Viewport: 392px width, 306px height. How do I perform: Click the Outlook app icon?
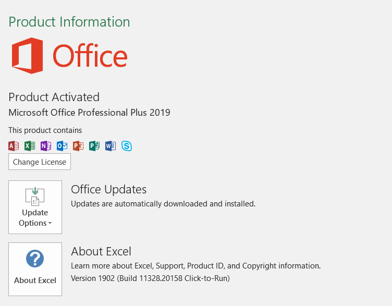click(62, 146)
